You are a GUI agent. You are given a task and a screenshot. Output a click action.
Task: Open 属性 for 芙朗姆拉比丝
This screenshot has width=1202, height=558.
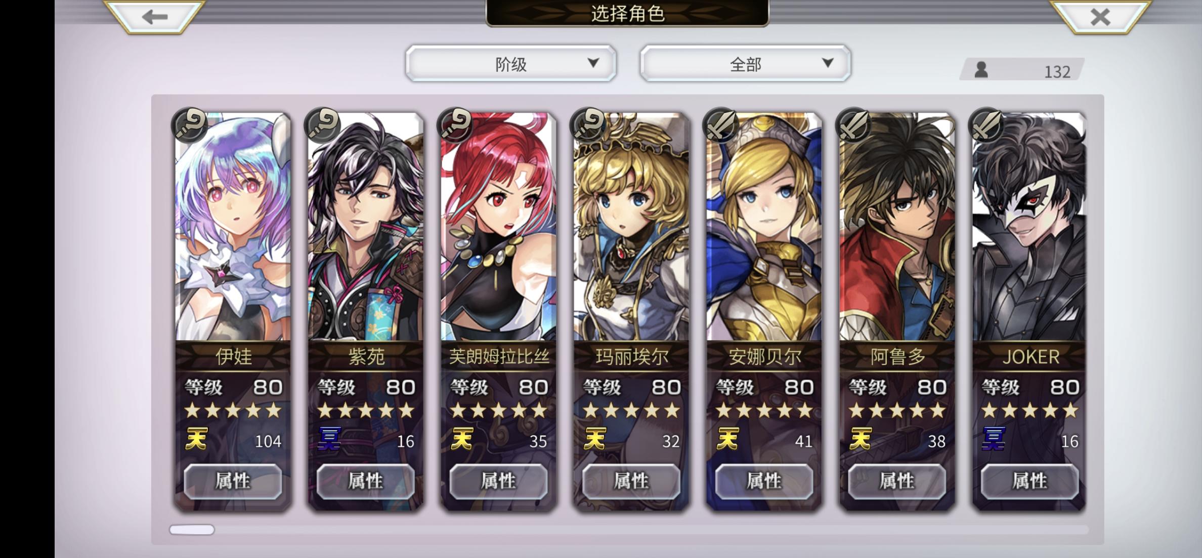point(498,481)
